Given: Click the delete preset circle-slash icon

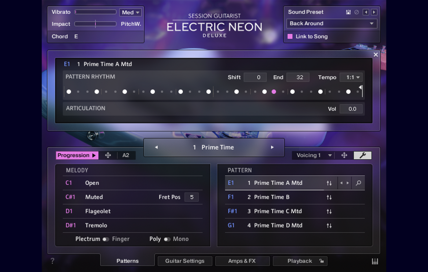Looking at the screenshot, I should [x=356, y=12].
